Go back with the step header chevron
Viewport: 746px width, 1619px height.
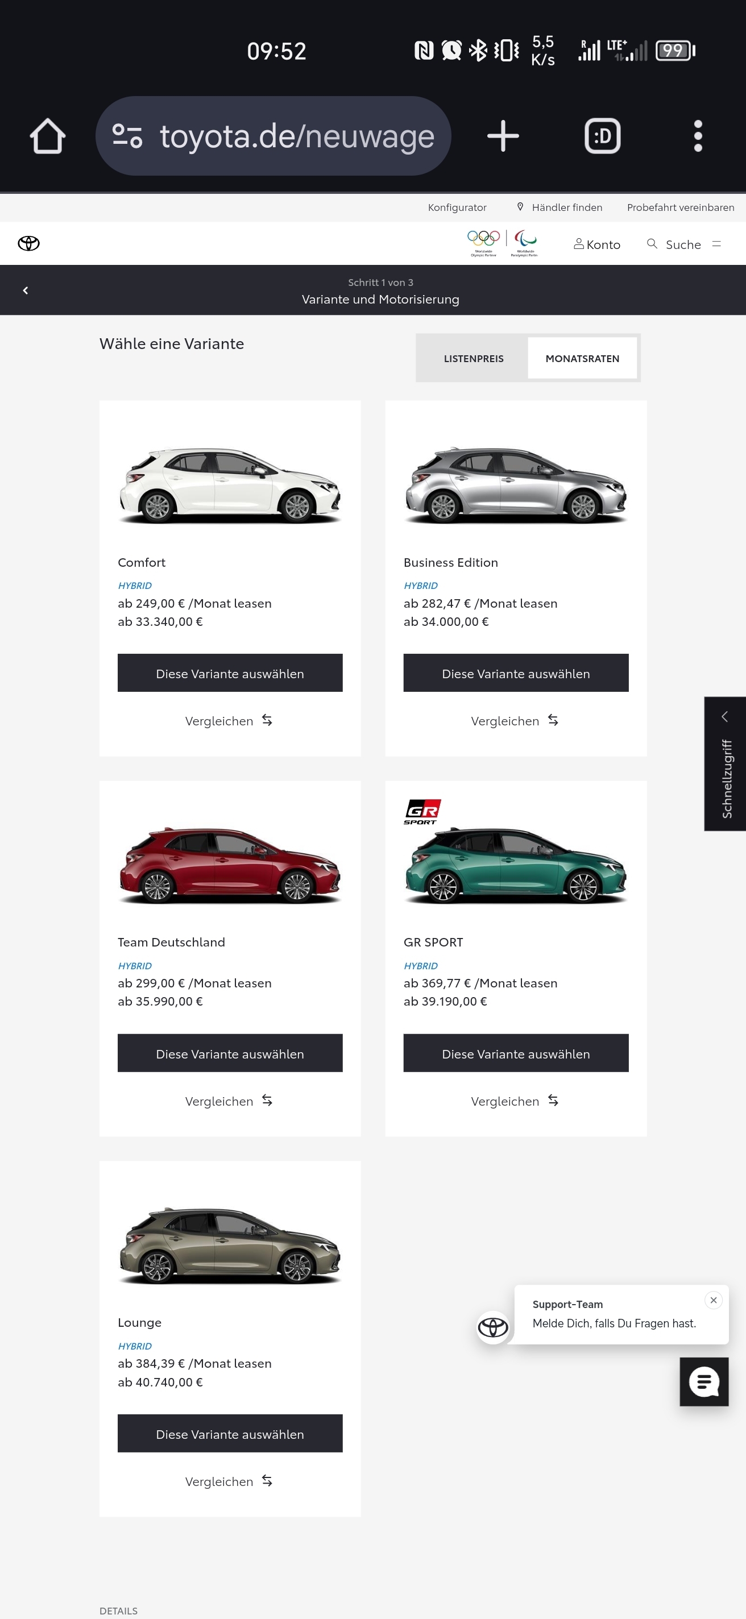(x=26, y=290)
